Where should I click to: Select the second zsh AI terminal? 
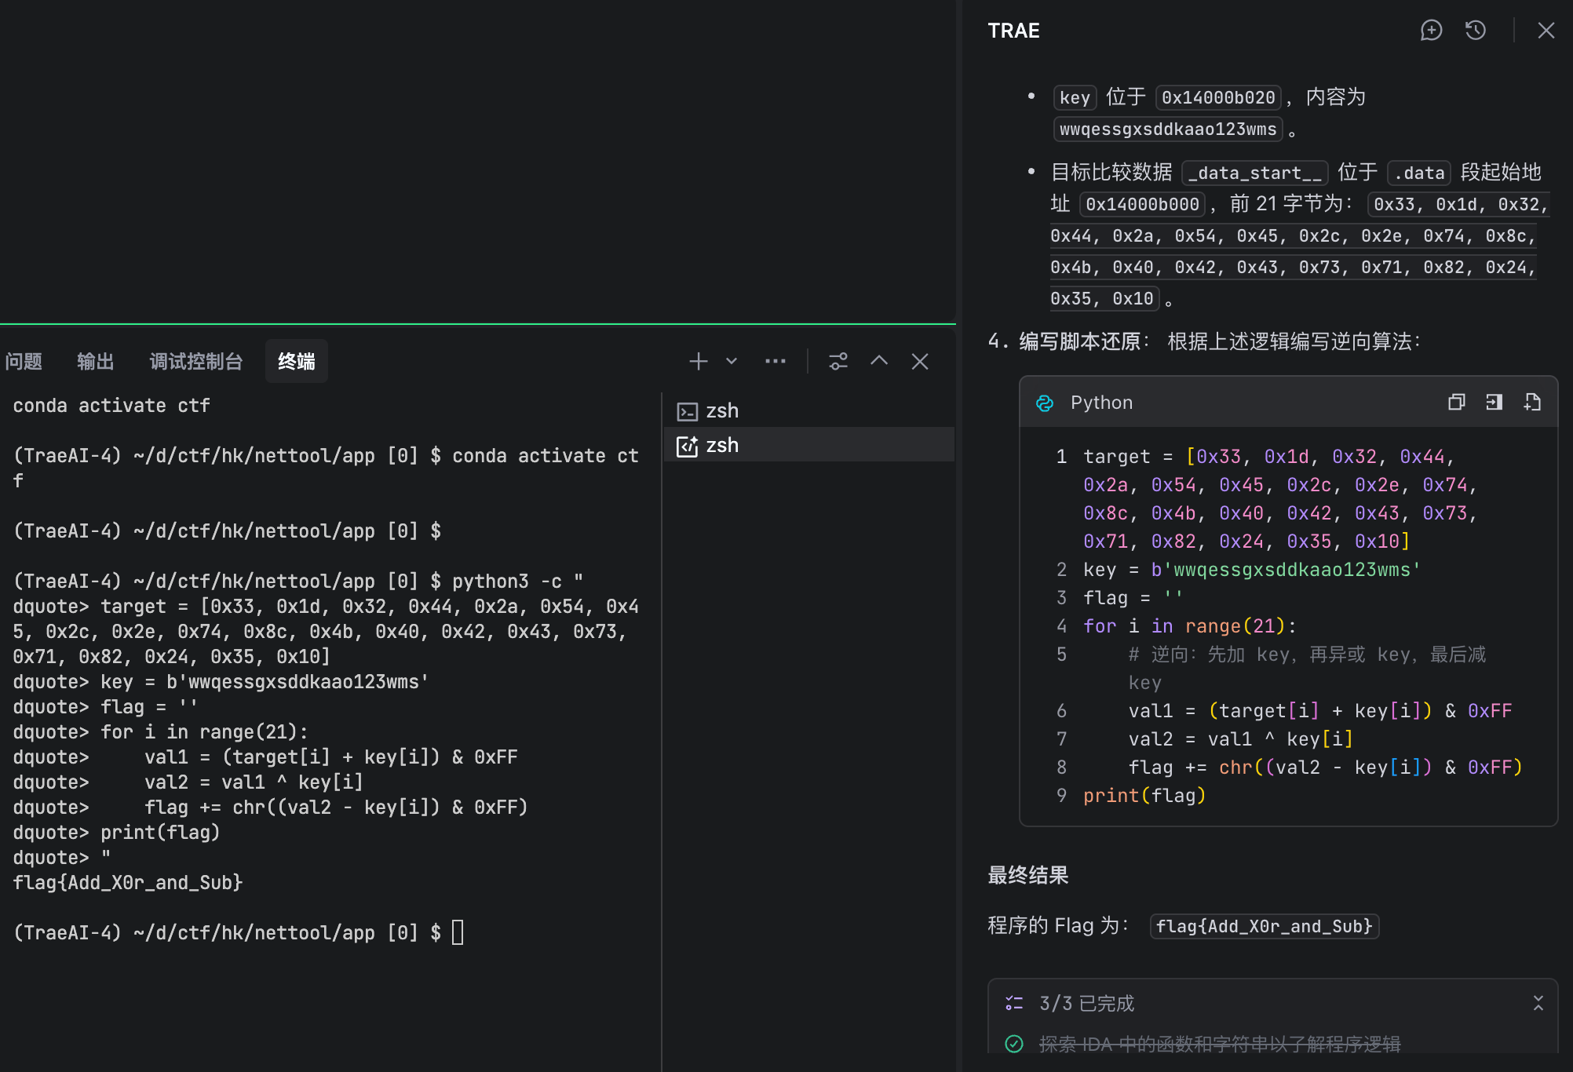click(722, 445)
